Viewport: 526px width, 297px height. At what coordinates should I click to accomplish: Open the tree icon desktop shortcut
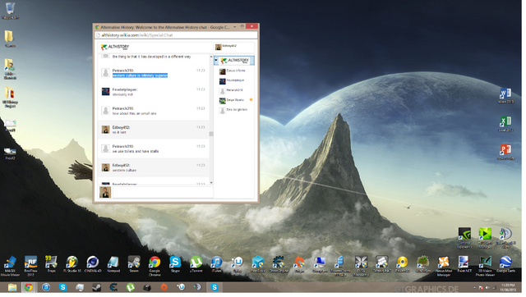click(423, 264)
